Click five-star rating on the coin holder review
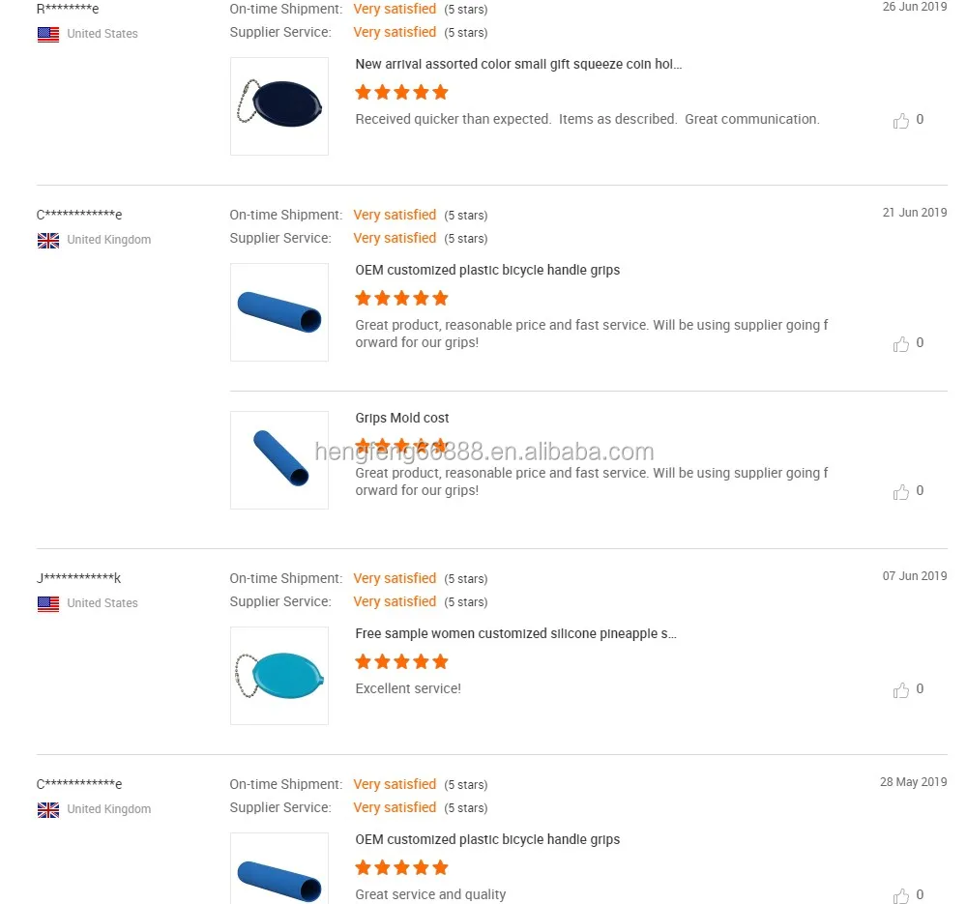 pos(401,93)
